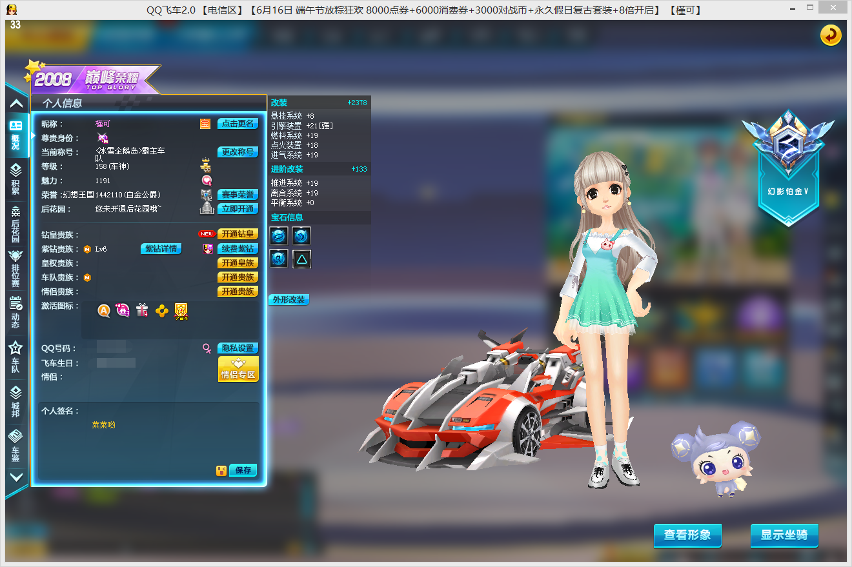Image resolution: width=852 pixels, height=567 pixels.
Task: Click the gift box activated icon
Action: [x=142, y=311]
